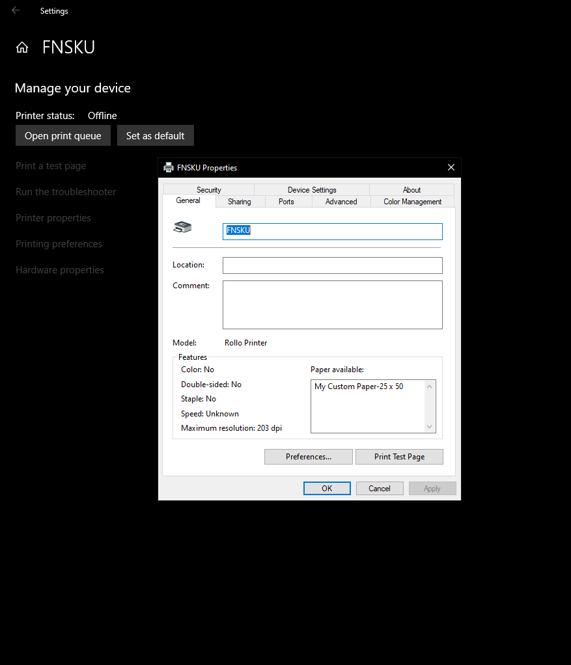Screen dimensions: 571x665
Task: Click the printer icon in dialog title bar
Action: tap(169, 167)
